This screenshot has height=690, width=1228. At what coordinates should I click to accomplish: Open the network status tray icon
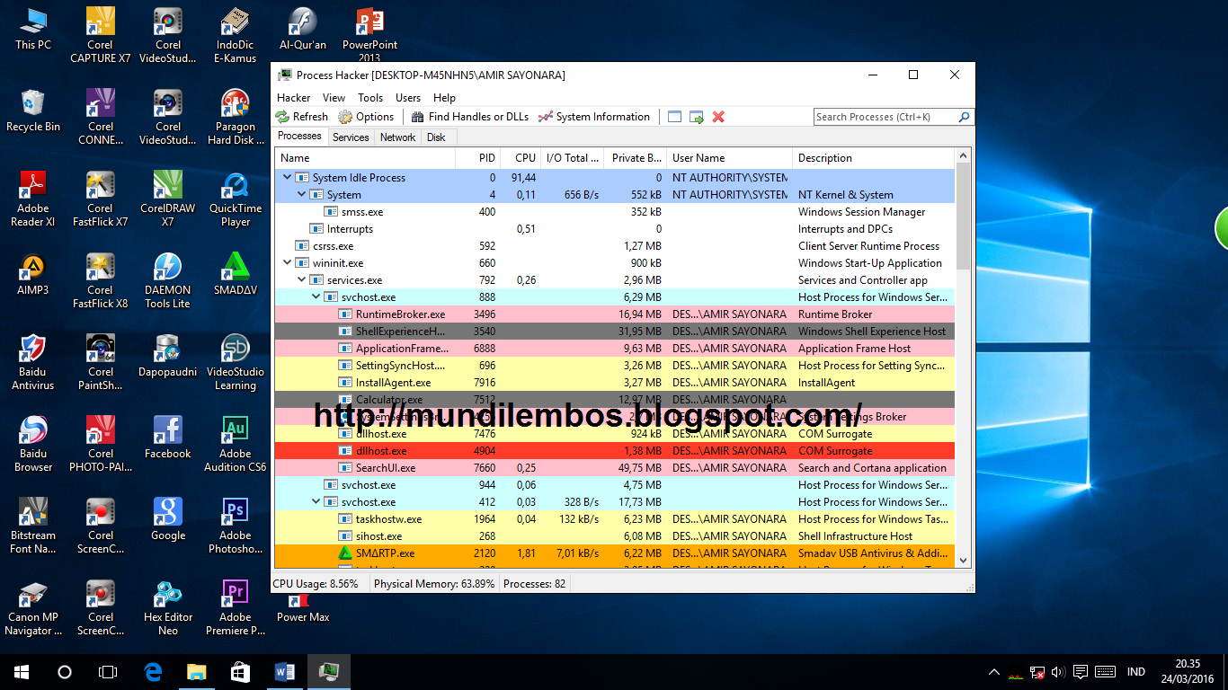click(x=1037, y=672)
